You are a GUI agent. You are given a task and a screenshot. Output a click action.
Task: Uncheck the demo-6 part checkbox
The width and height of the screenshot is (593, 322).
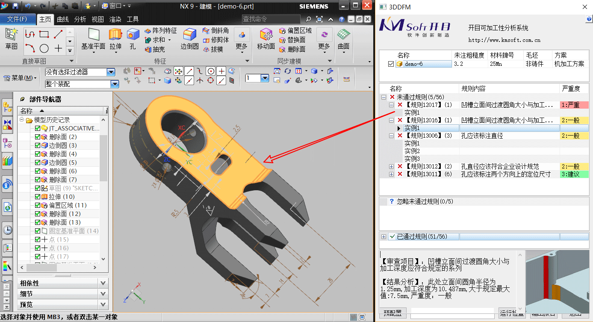coord(390,64)
